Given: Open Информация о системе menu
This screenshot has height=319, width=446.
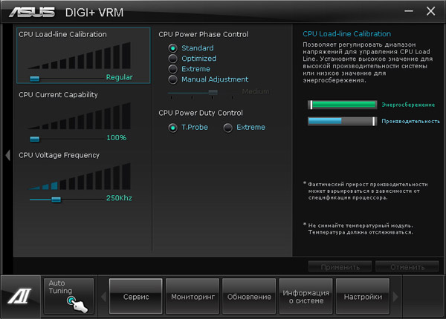Looking at the screenshot, I should click(x=306, y=296).
